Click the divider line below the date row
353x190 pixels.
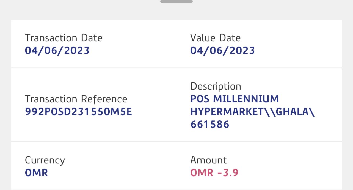176,68
